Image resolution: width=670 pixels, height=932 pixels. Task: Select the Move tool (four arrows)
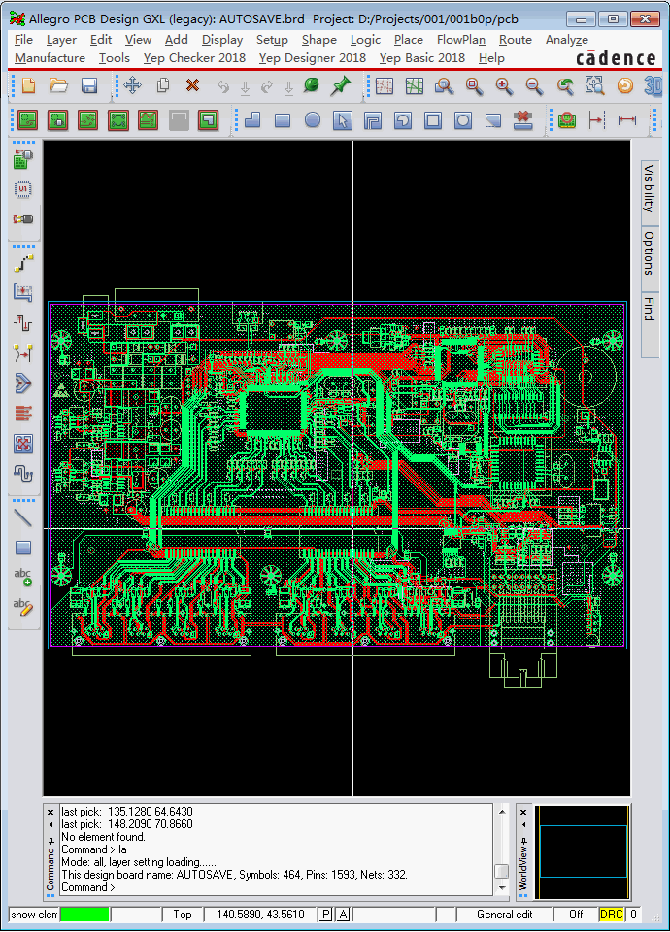[x=133, y=86]
